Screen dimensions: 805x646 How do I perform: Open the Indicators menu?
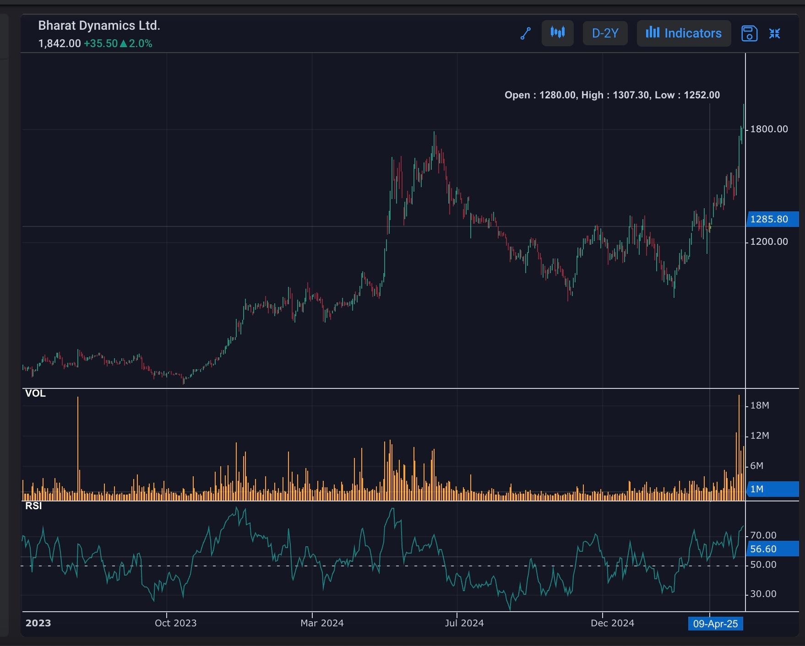[684, 33]
